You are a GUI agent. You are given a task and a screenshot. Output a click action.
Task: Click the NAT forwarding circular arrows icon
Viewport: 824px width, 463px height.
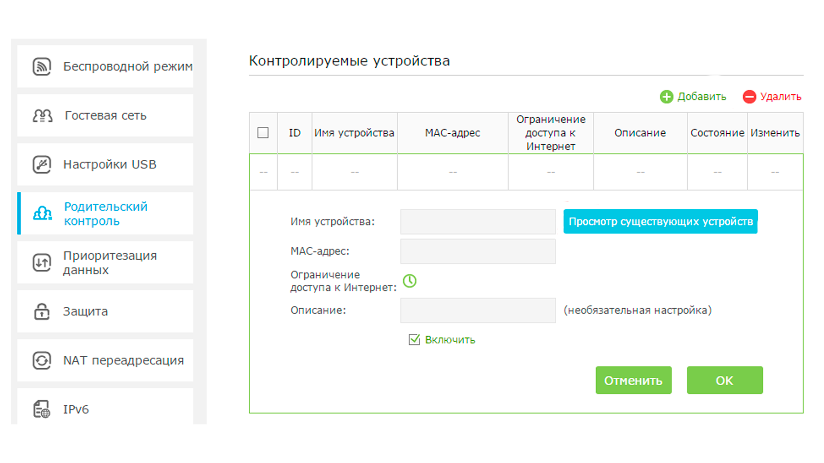(x=42, y=361)
